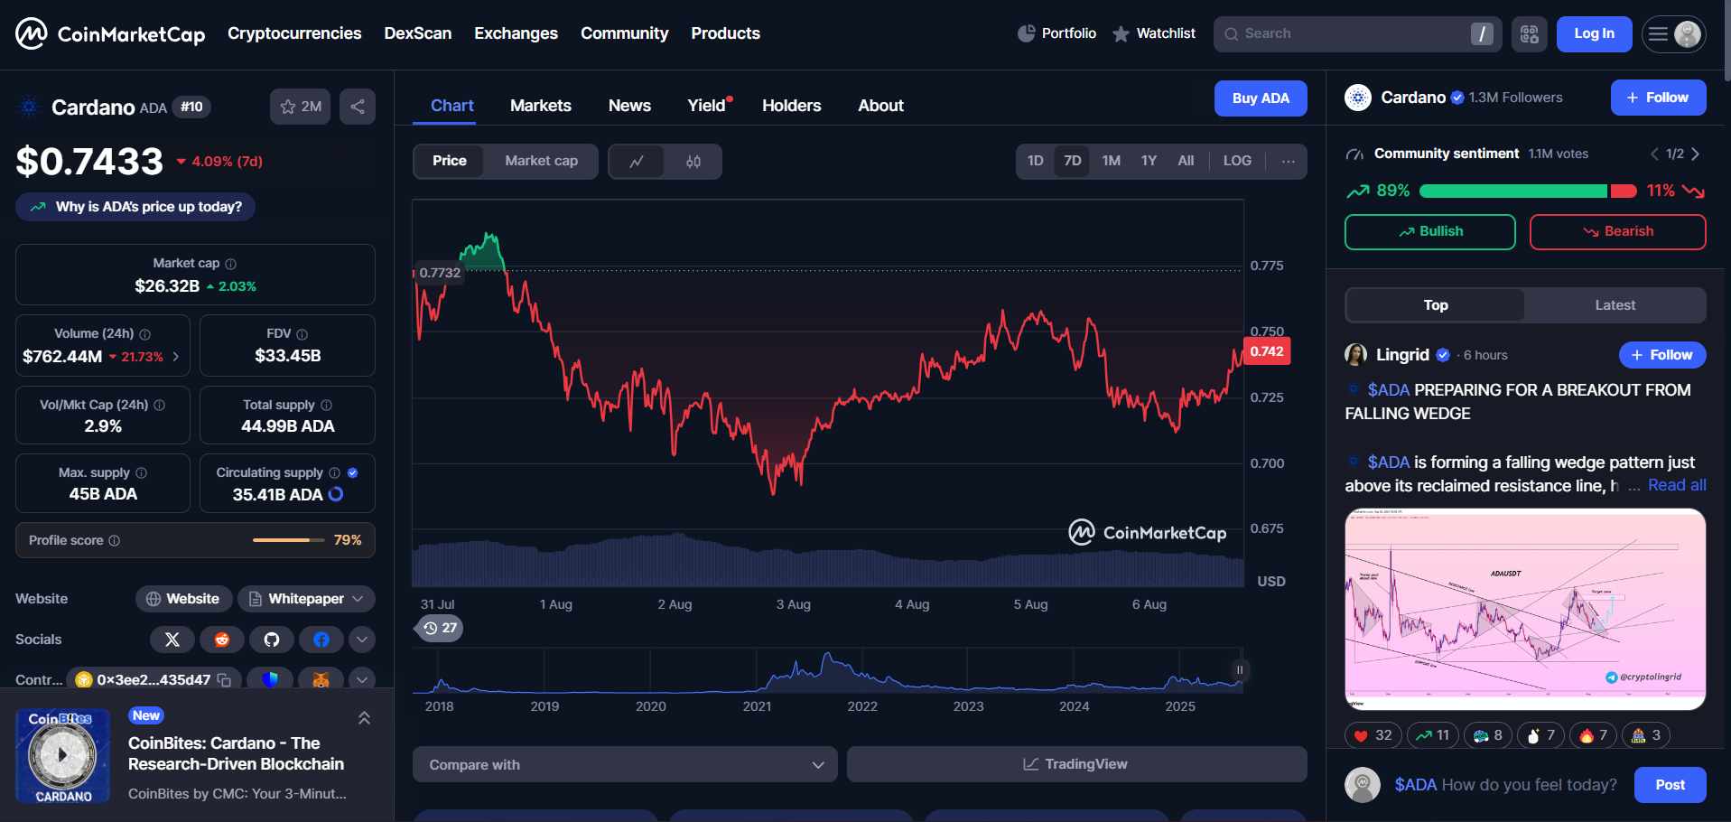Open the Compare with dropdown

coord(625,764)
